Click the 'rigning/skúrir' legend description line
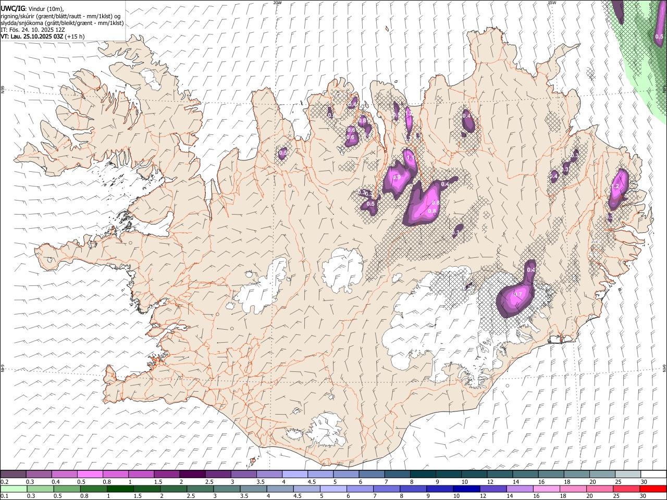667x500 pixels. click(60, 16)
